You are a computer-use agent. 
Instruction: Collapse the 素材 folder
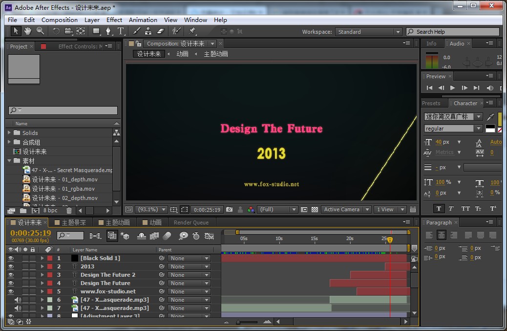coord(9,161)
